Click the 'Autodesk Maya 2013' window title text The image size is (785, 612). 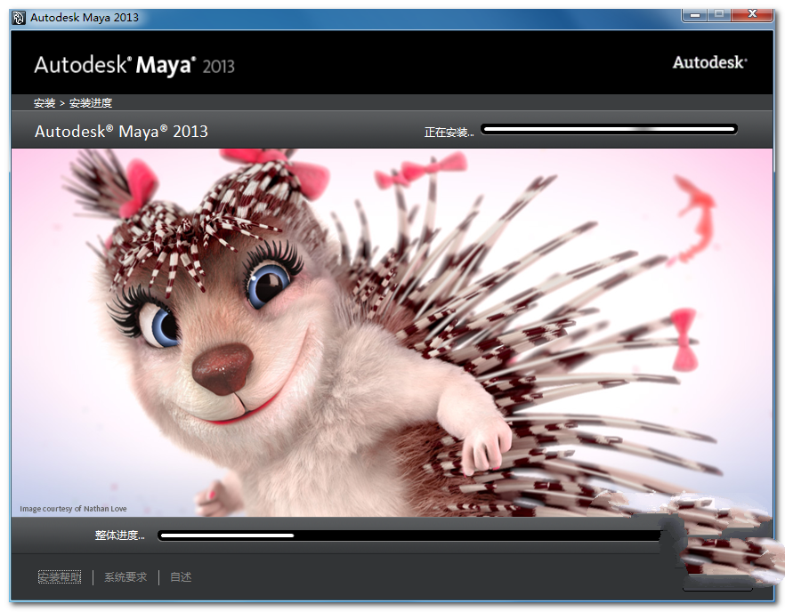(x=85, y=18)
